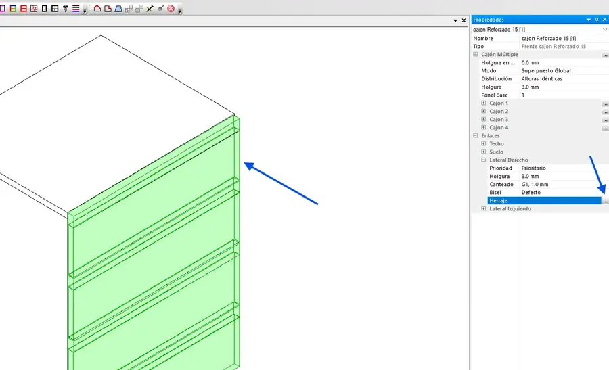Expand the Cajon 1 node

coord(483,103)
